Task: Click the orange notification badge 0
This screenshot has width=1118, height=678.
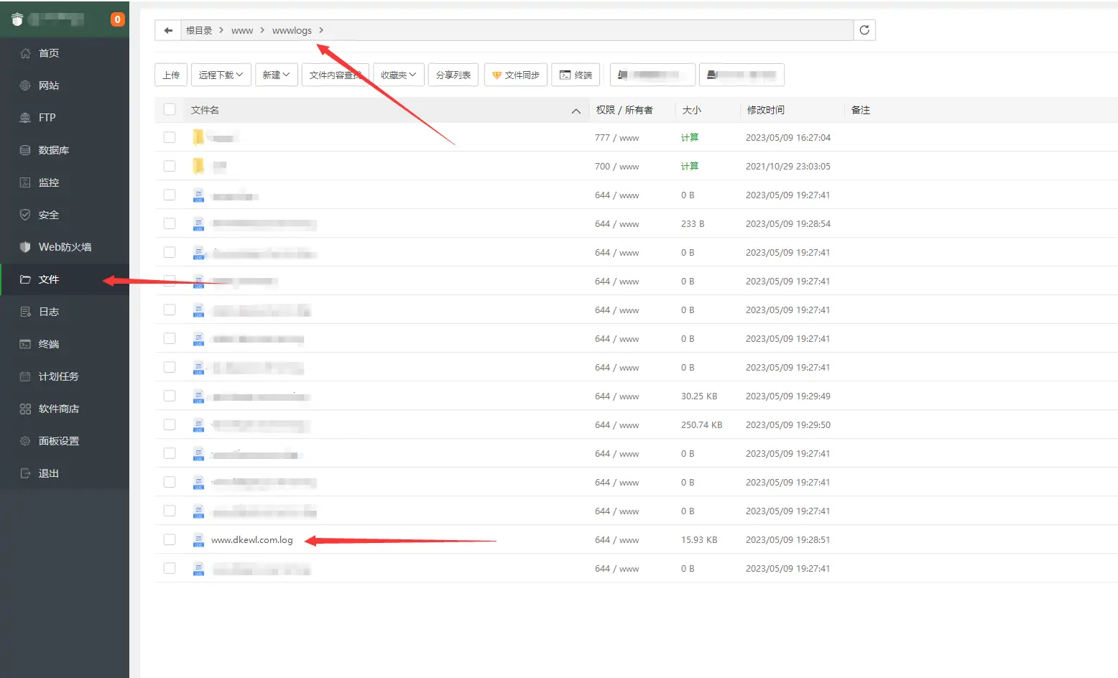Action: click(x=118, y=19)
